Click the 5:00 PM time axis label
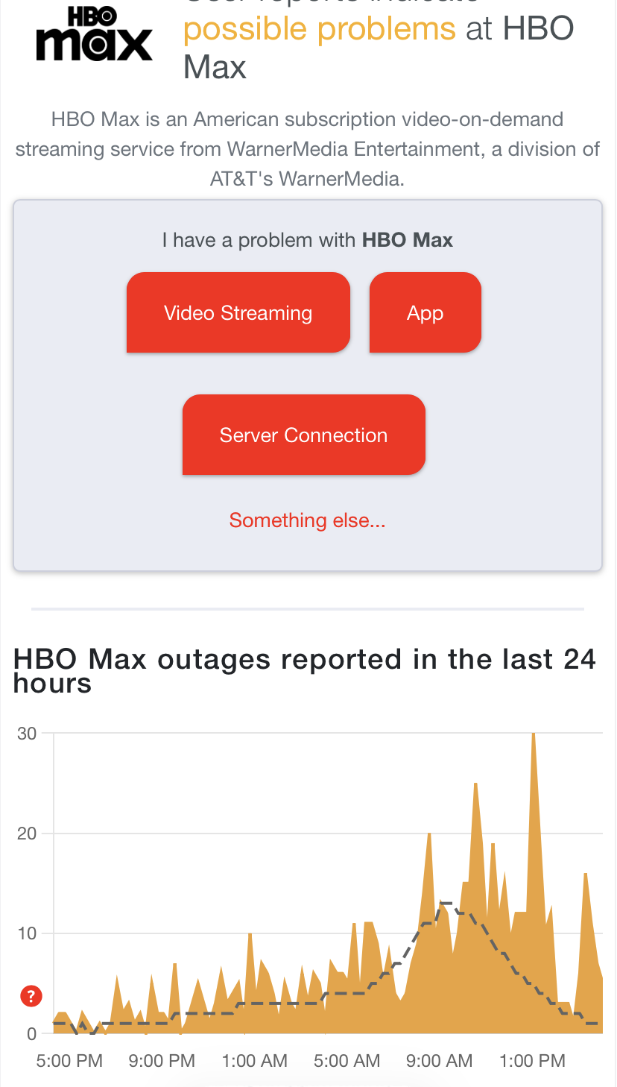This screenshot has width=617, height=1087. tap(69, 1061)
